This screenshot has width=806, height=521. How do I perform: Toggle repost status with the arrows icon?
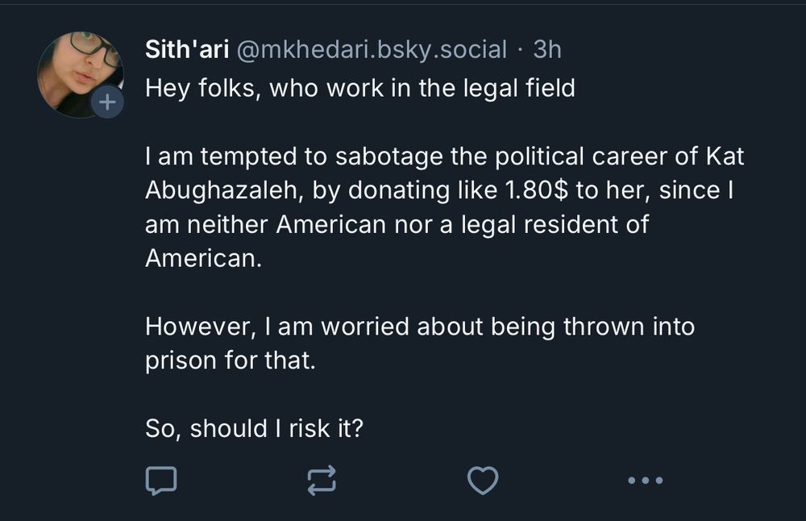322,481
